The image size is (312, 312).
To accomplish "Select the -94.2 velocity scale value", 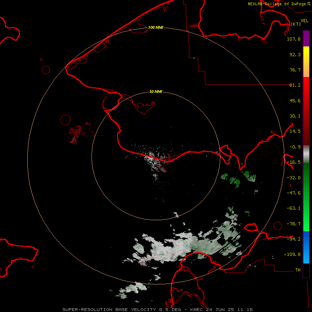I will coord(294,239).
